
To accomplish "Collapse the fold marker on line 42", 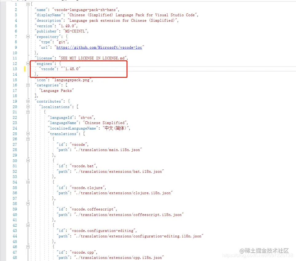I will click(28, 225).
